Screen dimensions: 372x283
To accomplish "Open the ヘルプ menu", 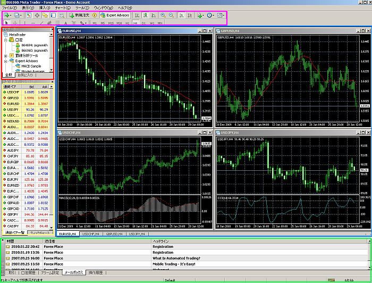I will [125, 8].
